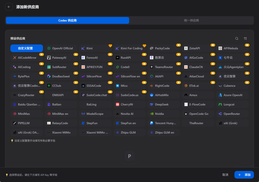The height and width of the screenshot is (182, 259).
Task: Select 优云智算 preset
Action: click(232, 76)
